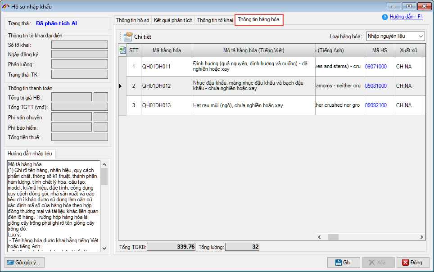Click the Số tờ khai field
This screenshot has height=272, width=434.
pyautogui.click(x=80, y=45)
